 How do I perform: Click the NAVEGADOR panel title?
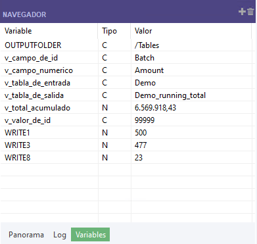pos(24,14)
